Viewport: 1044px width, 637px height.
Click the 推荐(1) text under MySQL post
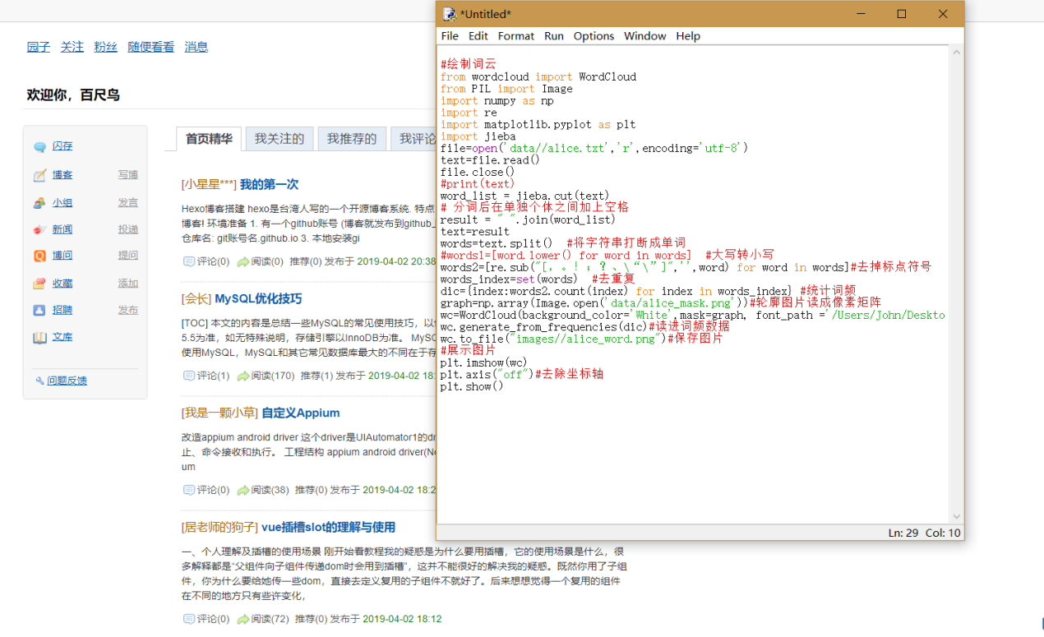[x=316, y=376]
